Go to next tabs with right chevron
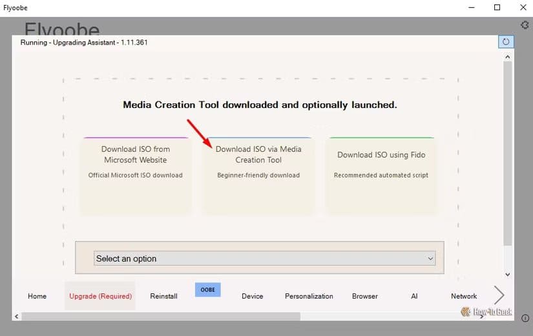The width and height of the screenshot is (533, 336). click(499, 295)
